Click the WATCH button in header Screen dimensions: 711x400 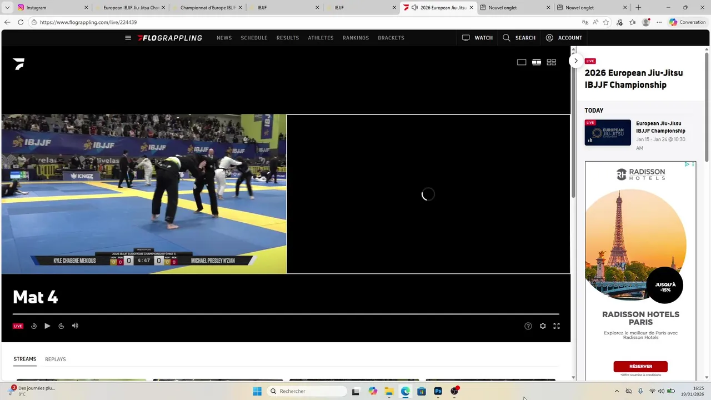[x=477, y=38]
